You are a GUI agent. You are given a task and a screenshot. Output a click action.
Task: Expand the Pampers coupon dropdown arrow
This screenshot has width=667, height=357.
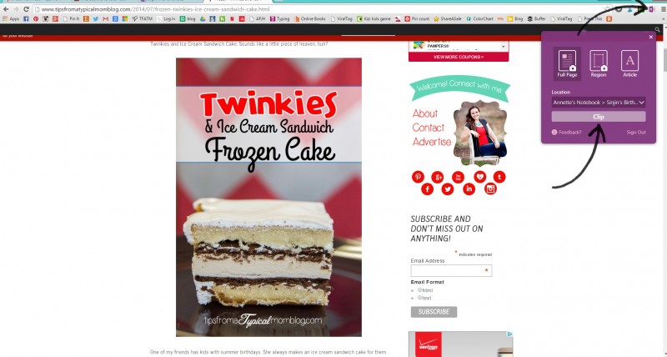coord(504,46)
